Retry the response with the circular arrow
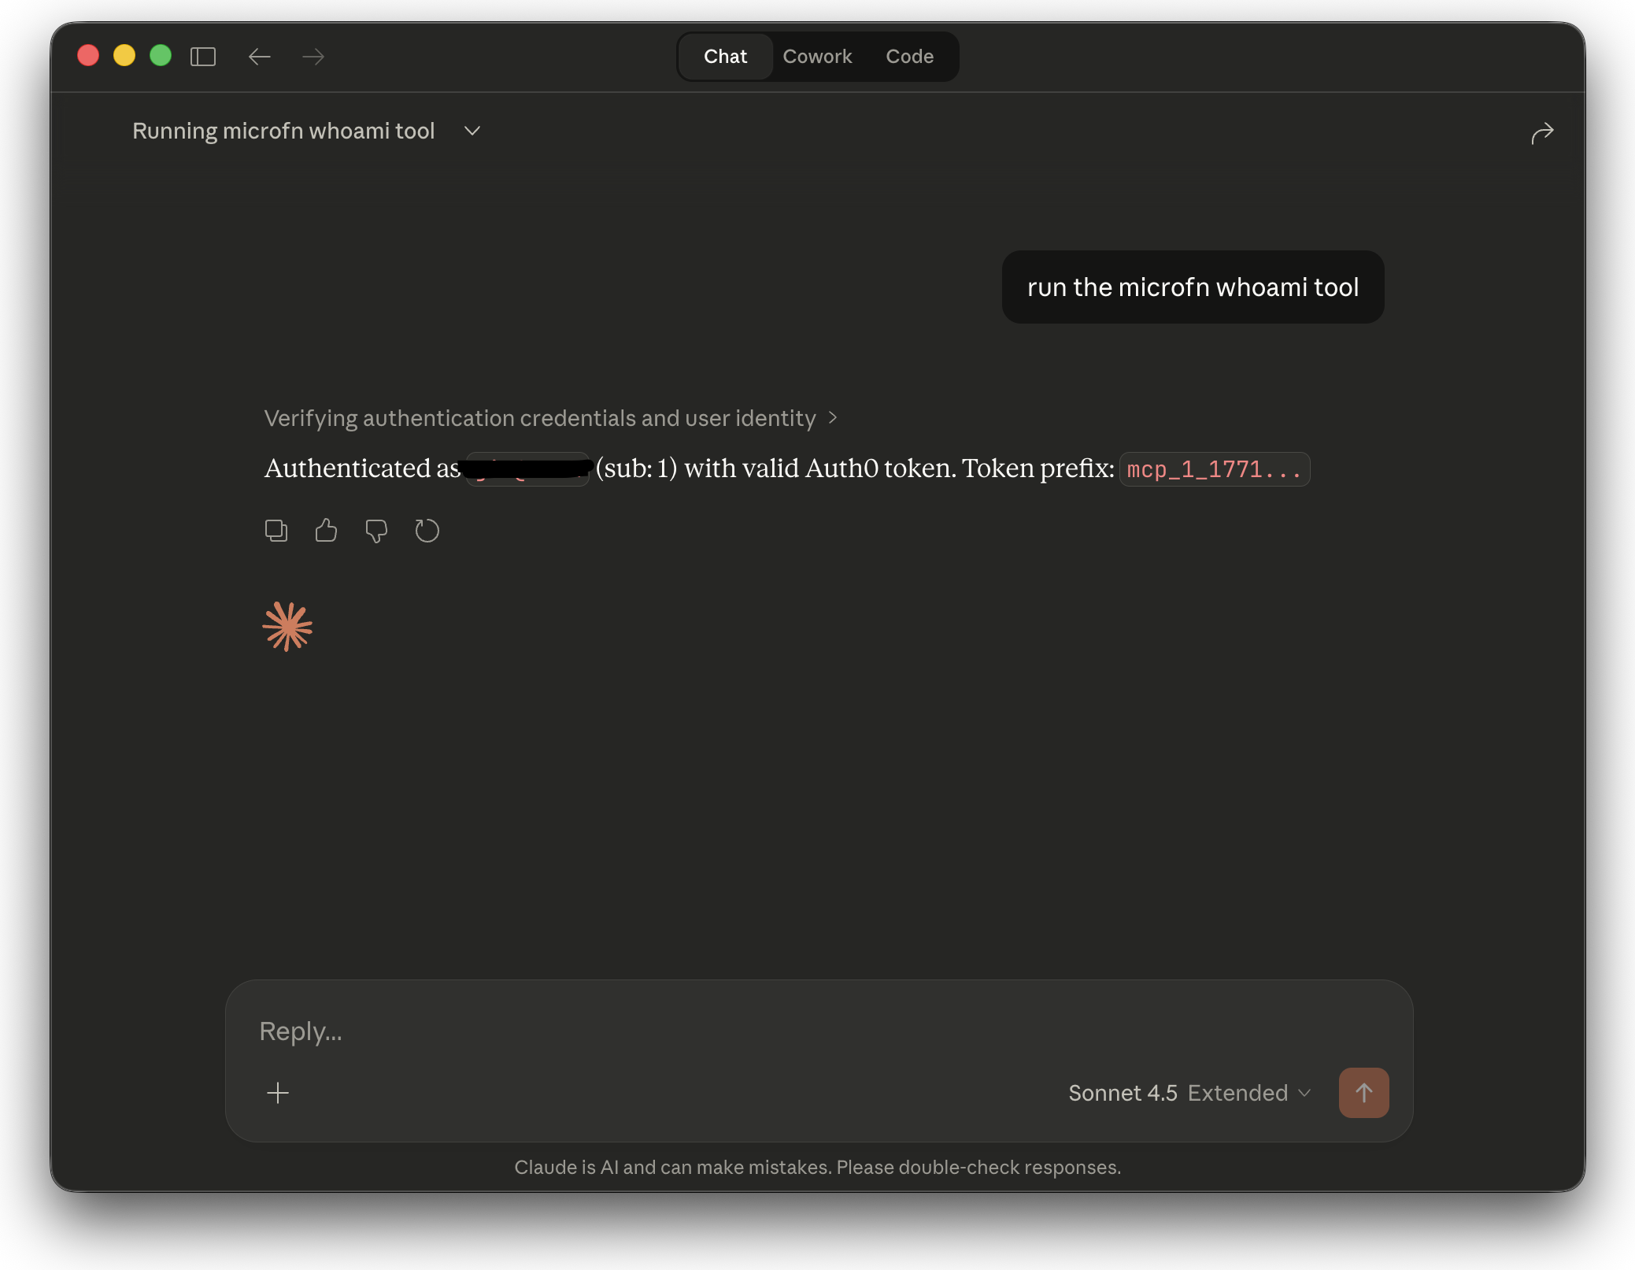Viewport: 1635px width, 1270px height. point(427,531)
